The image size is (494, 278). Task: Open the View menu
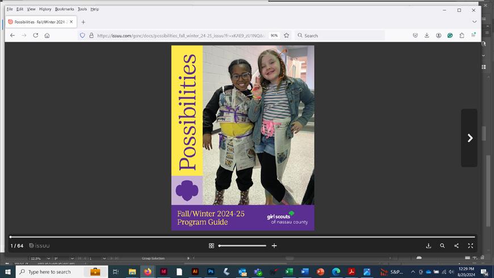31,9
